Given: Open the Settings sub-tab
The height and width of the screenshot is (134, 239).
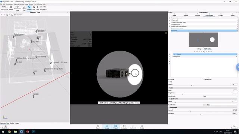Looking at the screenshot, I should pos(199,49).
